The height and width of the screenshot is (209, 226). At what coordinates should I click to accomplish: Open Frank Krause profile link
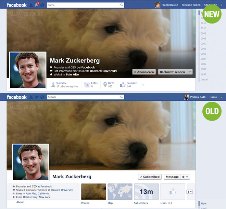169,5
